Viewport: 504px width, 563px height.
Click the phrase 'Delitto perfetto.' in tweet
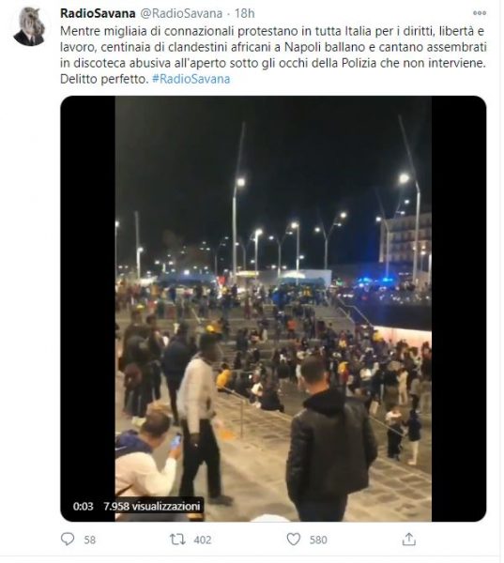(x=104, y=79)
